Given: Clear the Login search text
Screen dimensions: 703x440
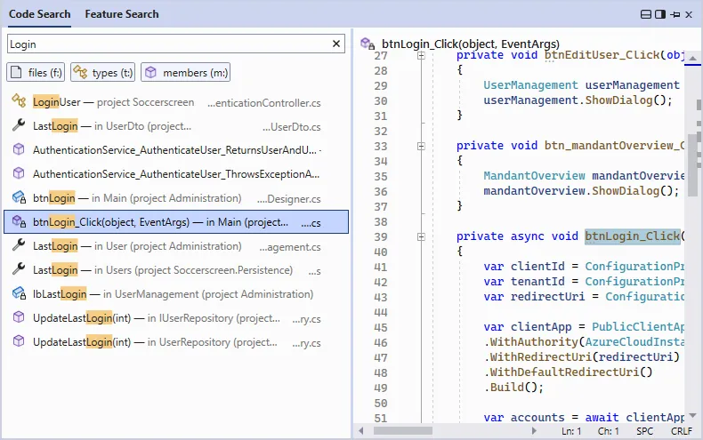Looking at the screenshot, I should (x=336, y=44).
